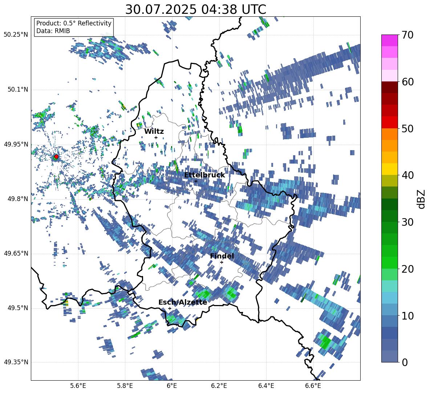This screenshot has width=430, height=393.
Task: Click the 20 colorbar tick label
Action: tap(407, 269)
